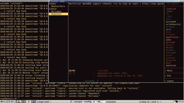Click member alexisg in member list
Image resolution: width=184 pixels, height=103 pixels.
point(170,58)
